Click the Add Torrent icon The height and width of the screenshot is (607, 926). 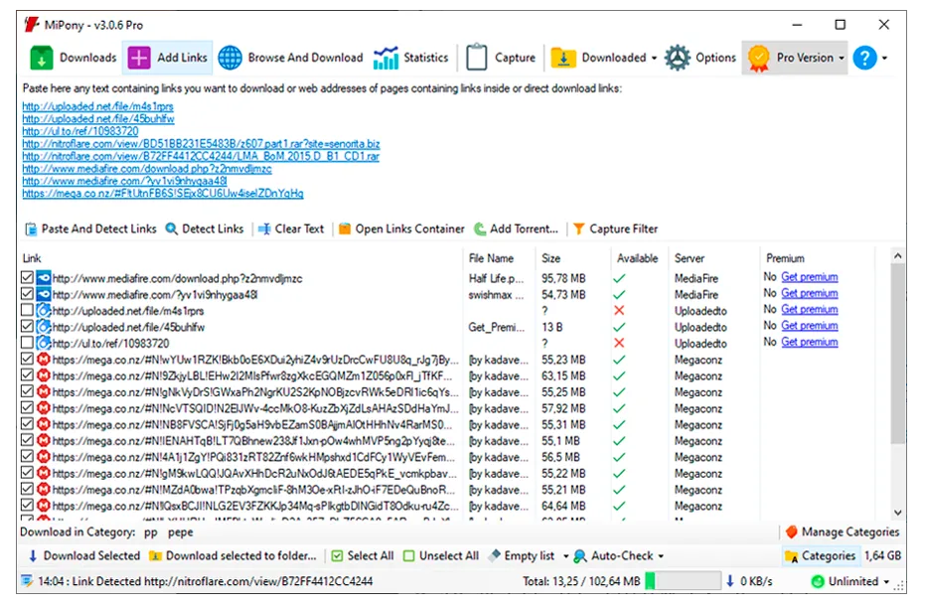coord(480,228)
